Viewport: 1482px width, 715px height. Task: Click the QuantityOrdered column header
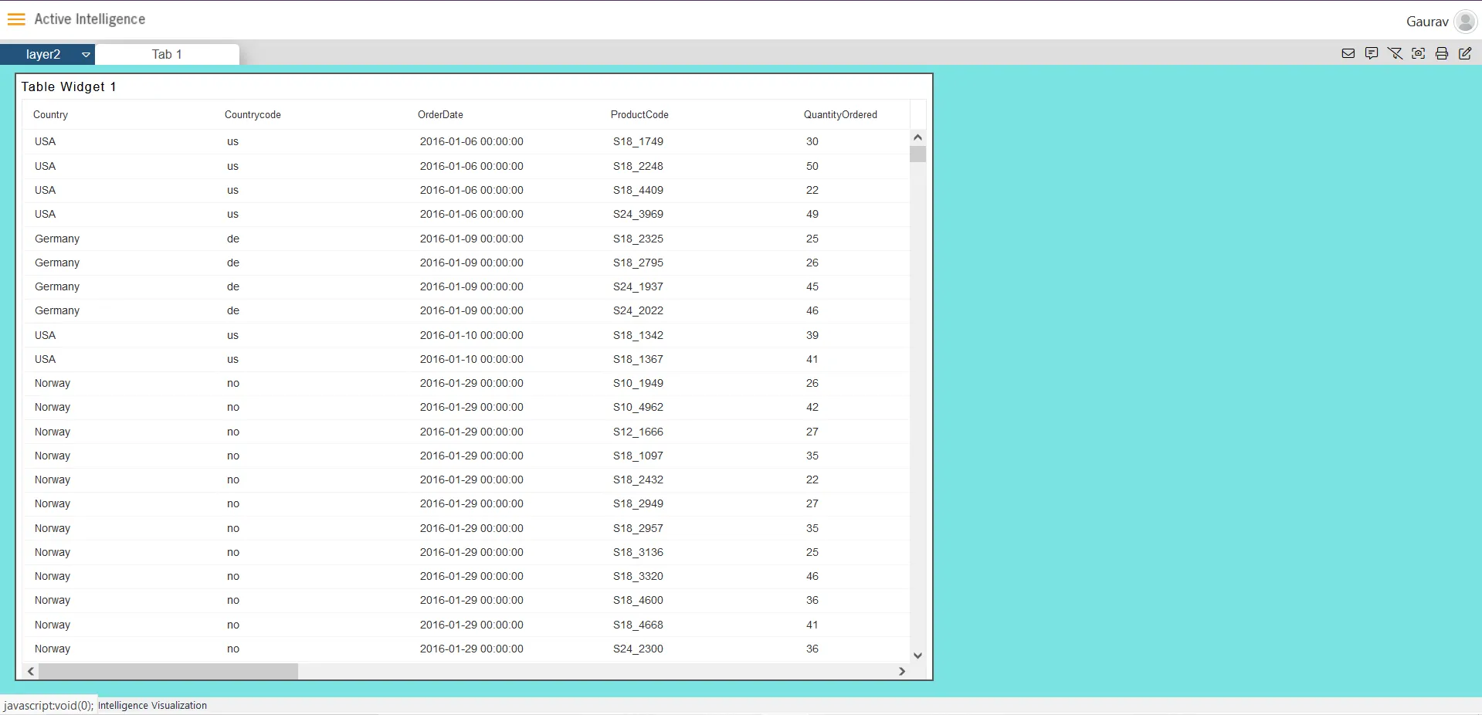(x=840, y=115)
